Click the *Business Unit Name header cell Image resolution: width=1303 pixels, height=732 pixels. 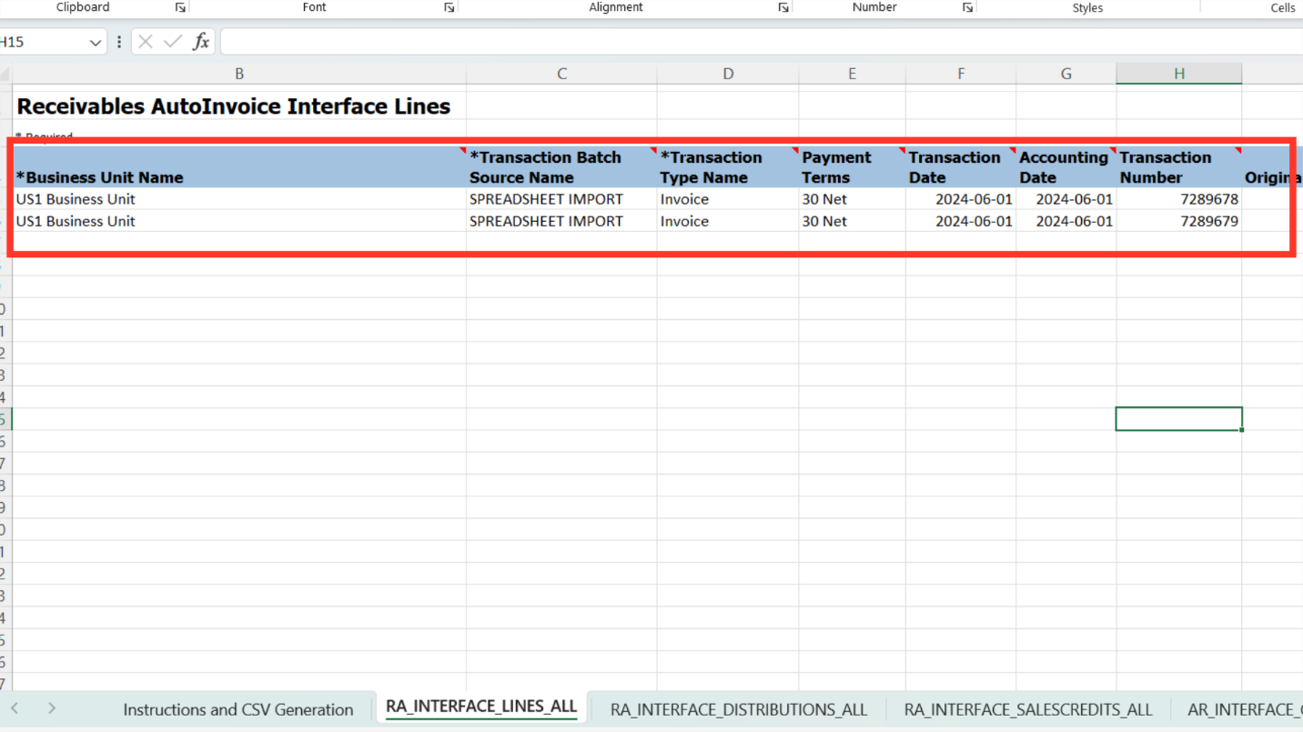[239, 167]
